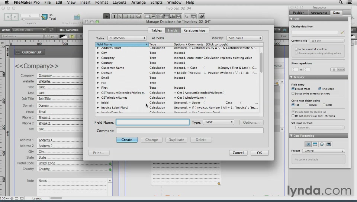
Task: Open the Position tab in Inspector
Action: [x=299, y=13]
